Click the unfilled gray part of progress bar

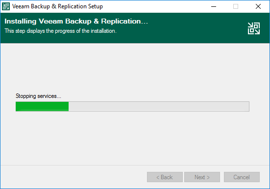(x=159, y=106)
